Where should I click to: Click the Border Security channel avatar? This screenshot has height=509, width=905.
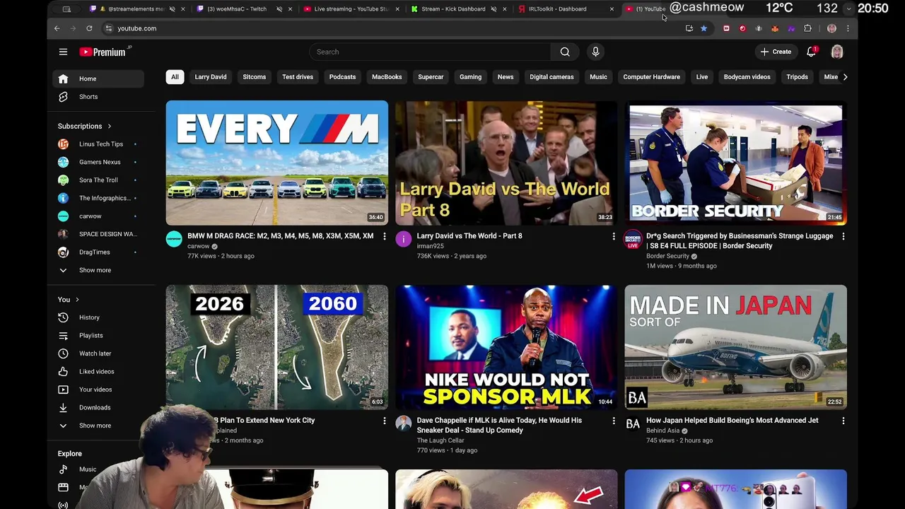[633, 239]
